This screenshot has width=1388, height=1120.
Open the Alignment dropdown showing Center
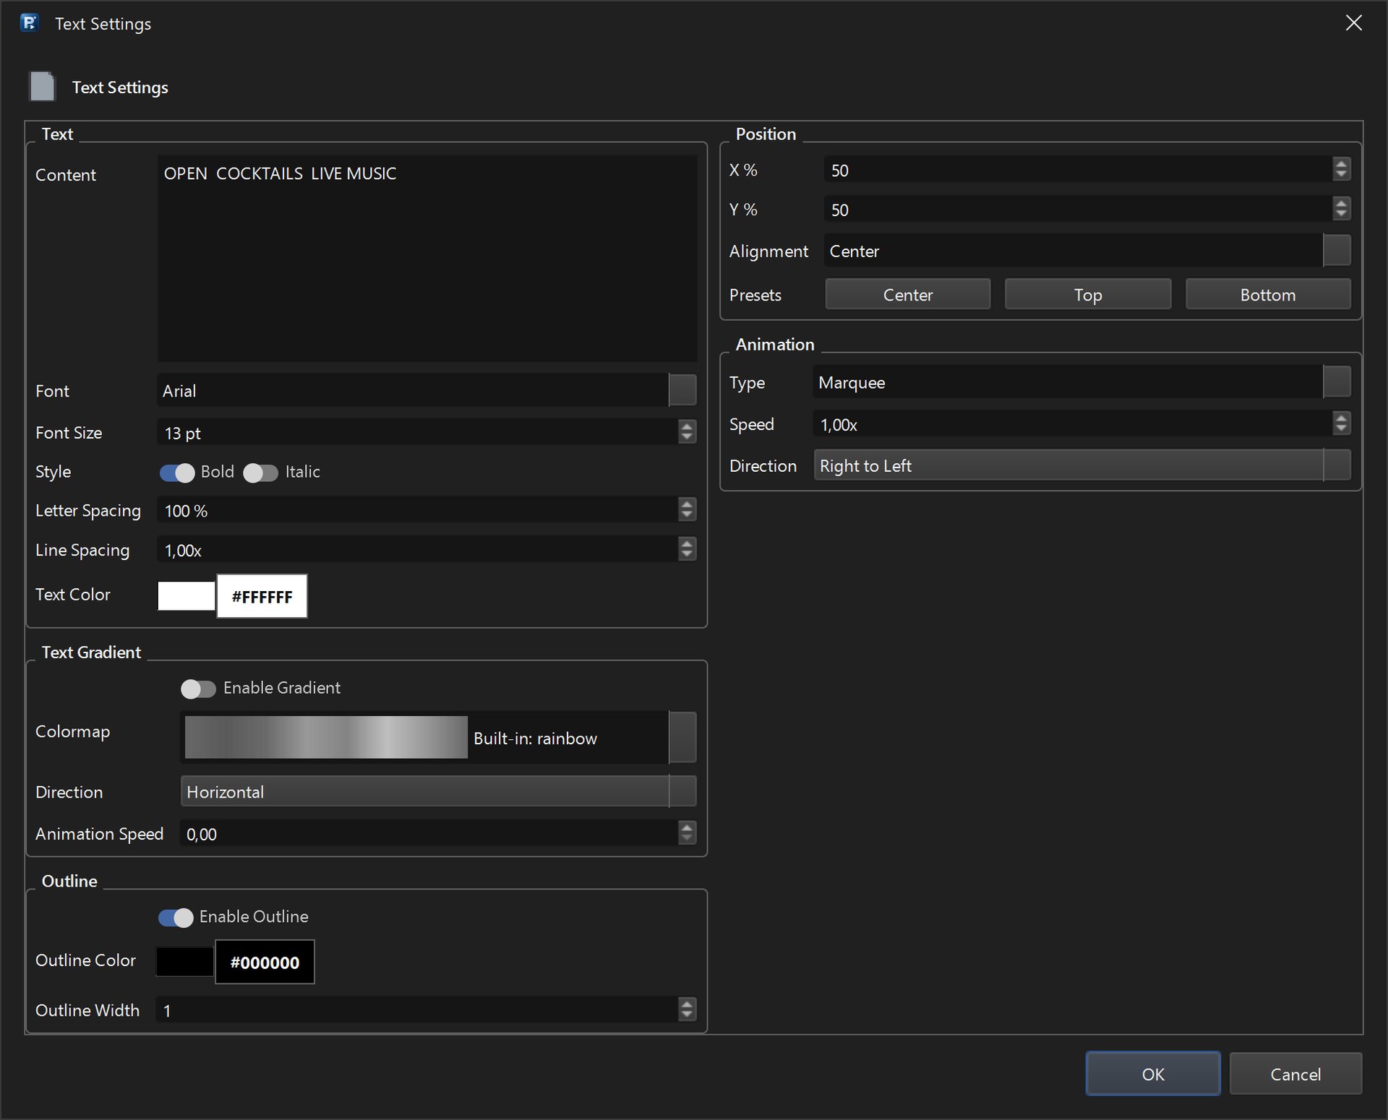(x=1087, y=251)
